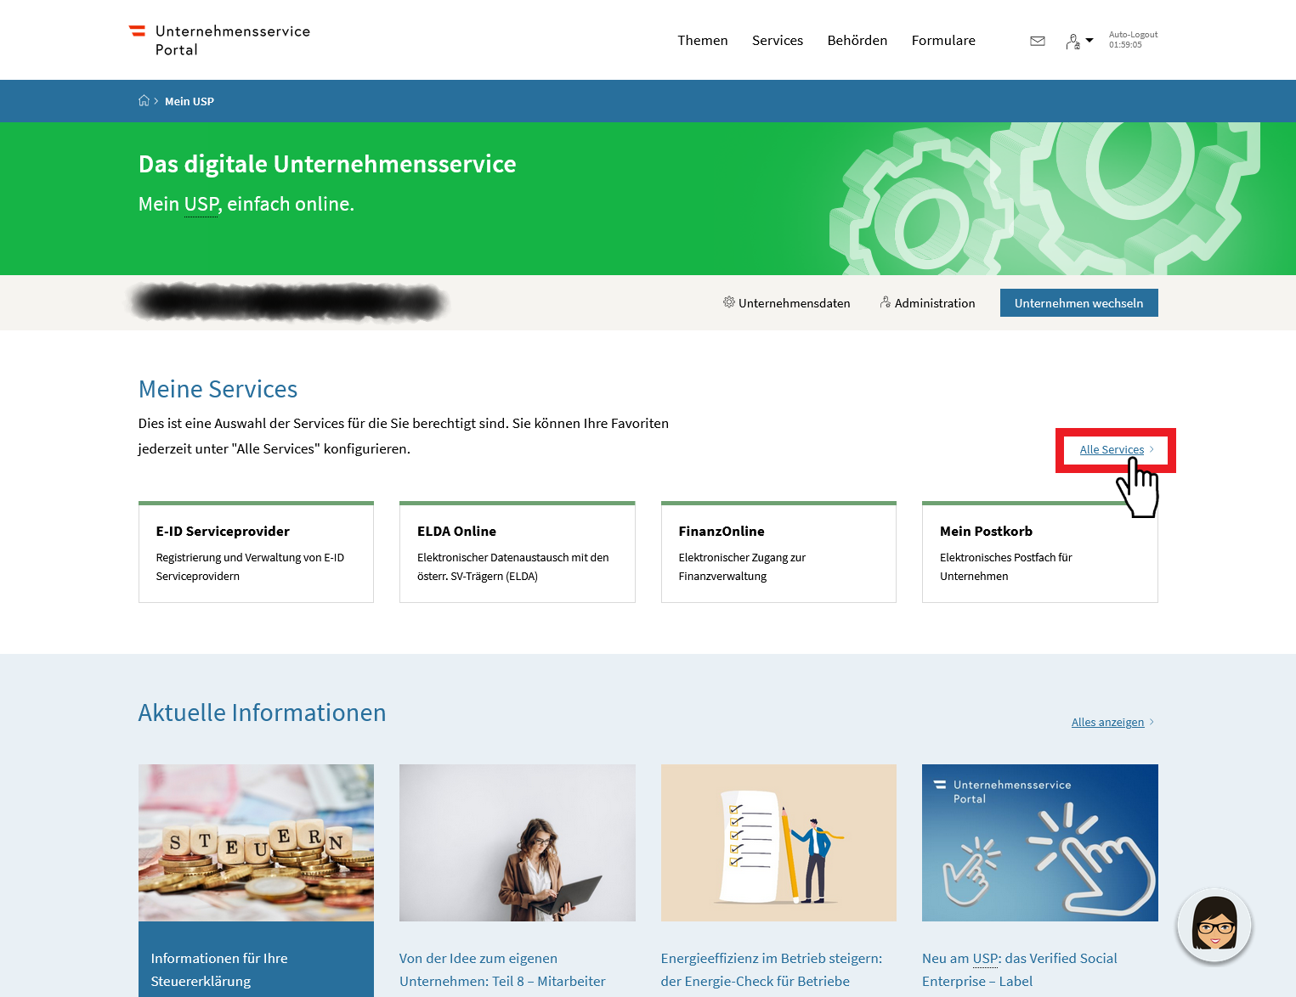Open the Services menu in header
The height and width of the screenshot is (997, 1296).
point(778,40)
